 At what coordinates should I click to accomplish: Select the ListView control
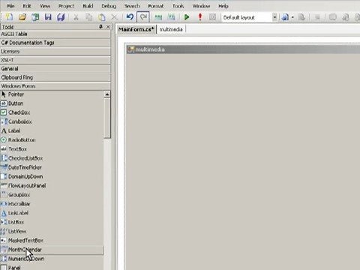pyautogui.click(x=52, y=231)
